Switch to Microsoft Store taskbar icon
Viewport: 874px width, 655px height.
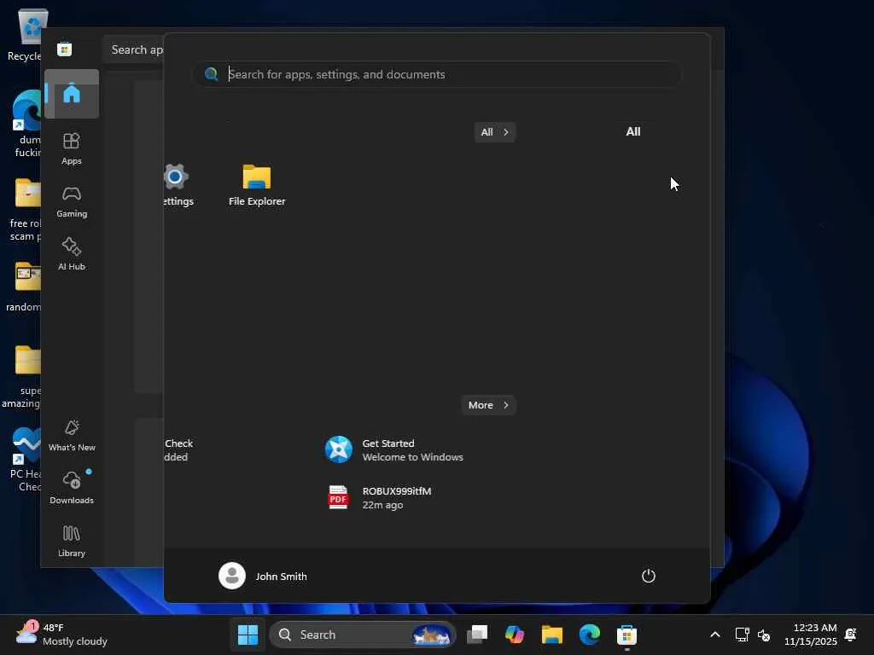click(626, 635)
